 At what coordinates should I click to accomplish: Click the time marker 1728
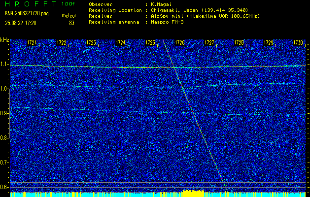point(239,43)
